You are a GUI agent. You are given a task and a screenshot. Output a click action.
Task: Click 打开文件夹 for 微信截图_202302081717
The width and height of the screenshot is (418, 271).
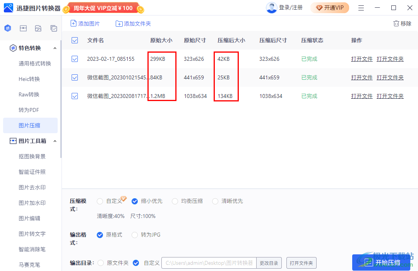click(x=390, y=96)
